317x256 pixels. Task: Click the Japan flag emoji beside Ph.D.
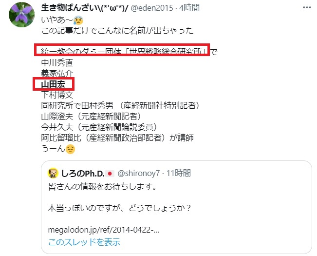point(110,174)
